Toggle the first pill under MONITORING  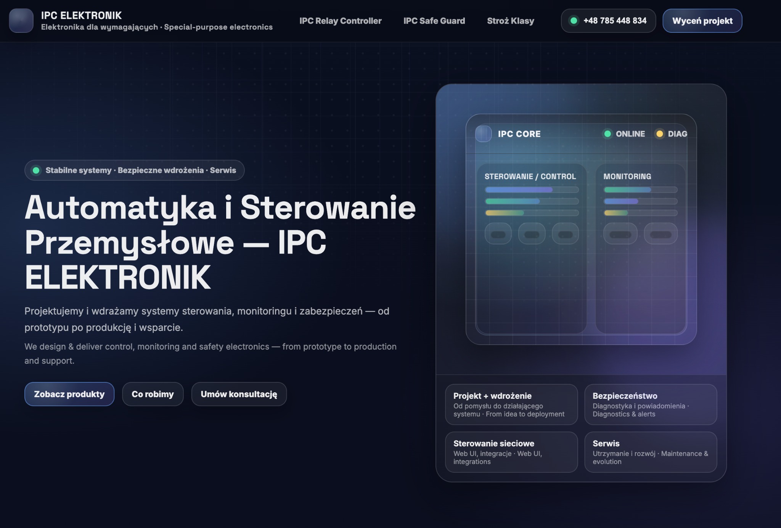(x=620, y=234)
